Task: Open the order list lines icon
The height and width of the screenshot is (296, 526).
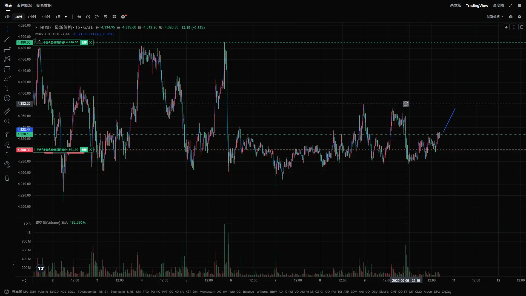Action: click(105, 17)
